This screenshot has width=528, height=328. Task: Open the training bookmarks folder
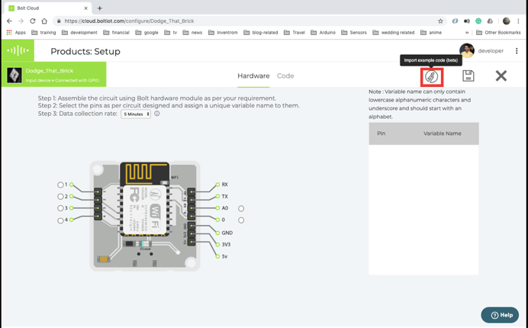(x=43, y=33)
